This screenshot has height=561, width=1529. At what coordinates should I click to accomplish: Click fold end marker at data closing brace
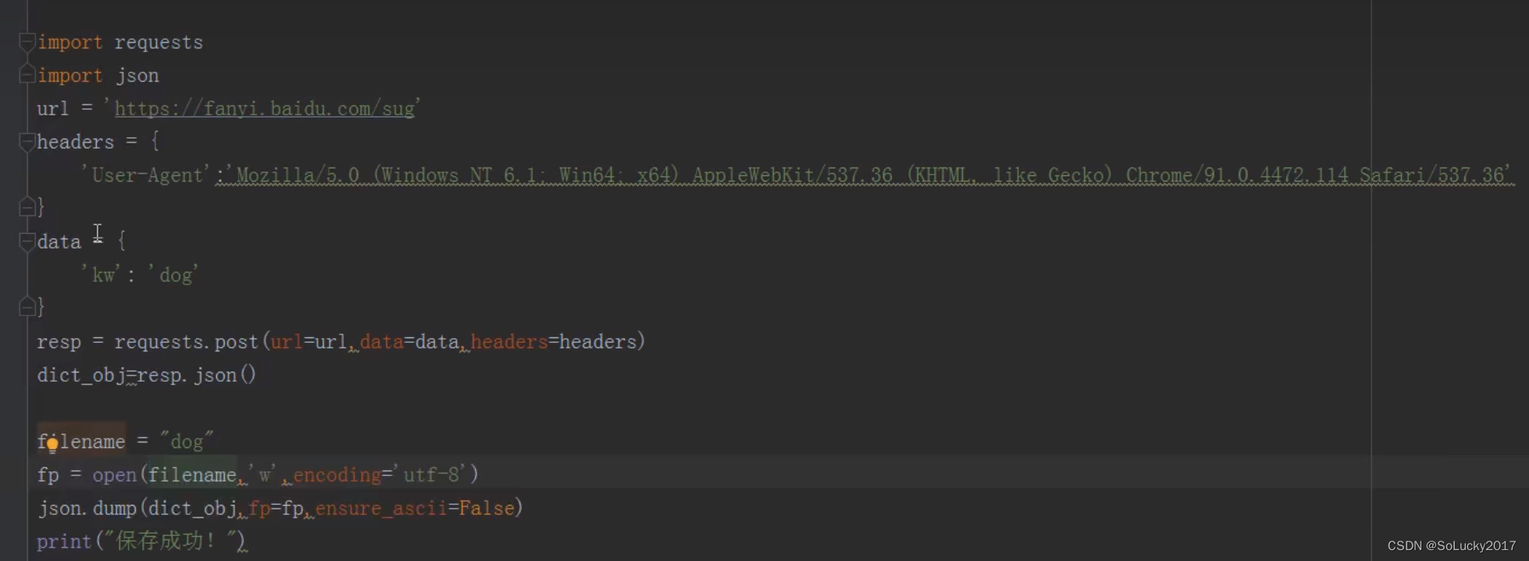[27, 307]
